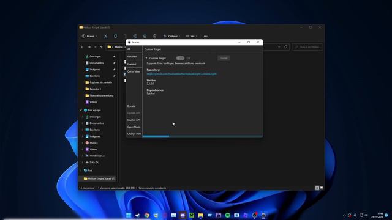
Task: Go back with Explorer's back arrow
Action: 82,47
